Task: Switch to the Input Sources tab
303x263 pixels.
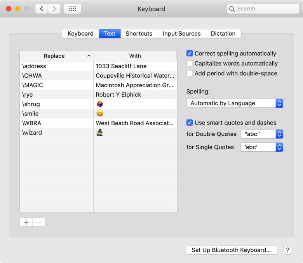Action: tap(181, 33)
